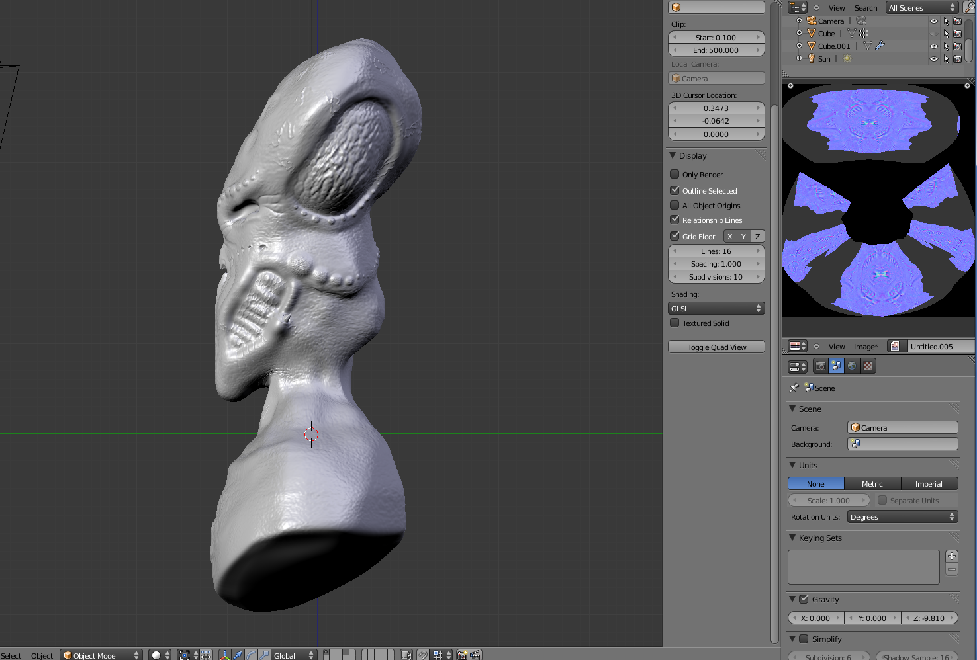
Task: Hide Cube.001 with its eye icon
Action: pyautogui.click(x=934, y=46)
